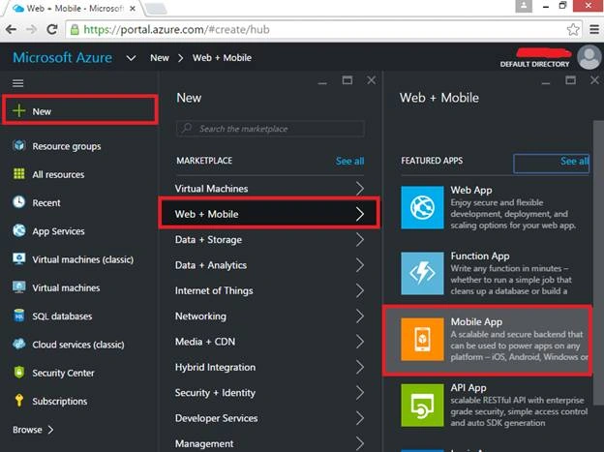Click the green plus New icon

[18, 111]
